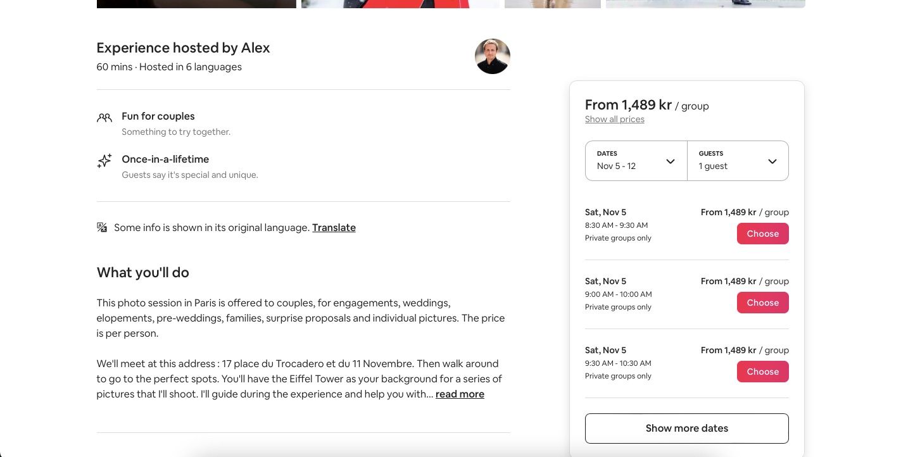901x457 pixels.
Task: Click the Dates chevron icon
Action: tap(670, 161)
